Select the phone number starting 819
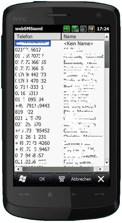This screenshot has width=122, height=223. point(24,112)
